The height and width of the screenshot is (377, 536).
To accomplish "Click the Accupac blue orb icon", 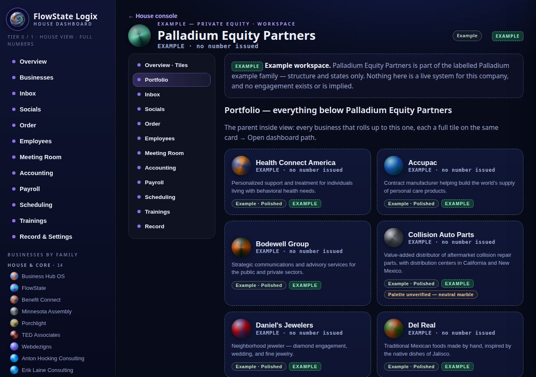I will click(x=394, y=165).
